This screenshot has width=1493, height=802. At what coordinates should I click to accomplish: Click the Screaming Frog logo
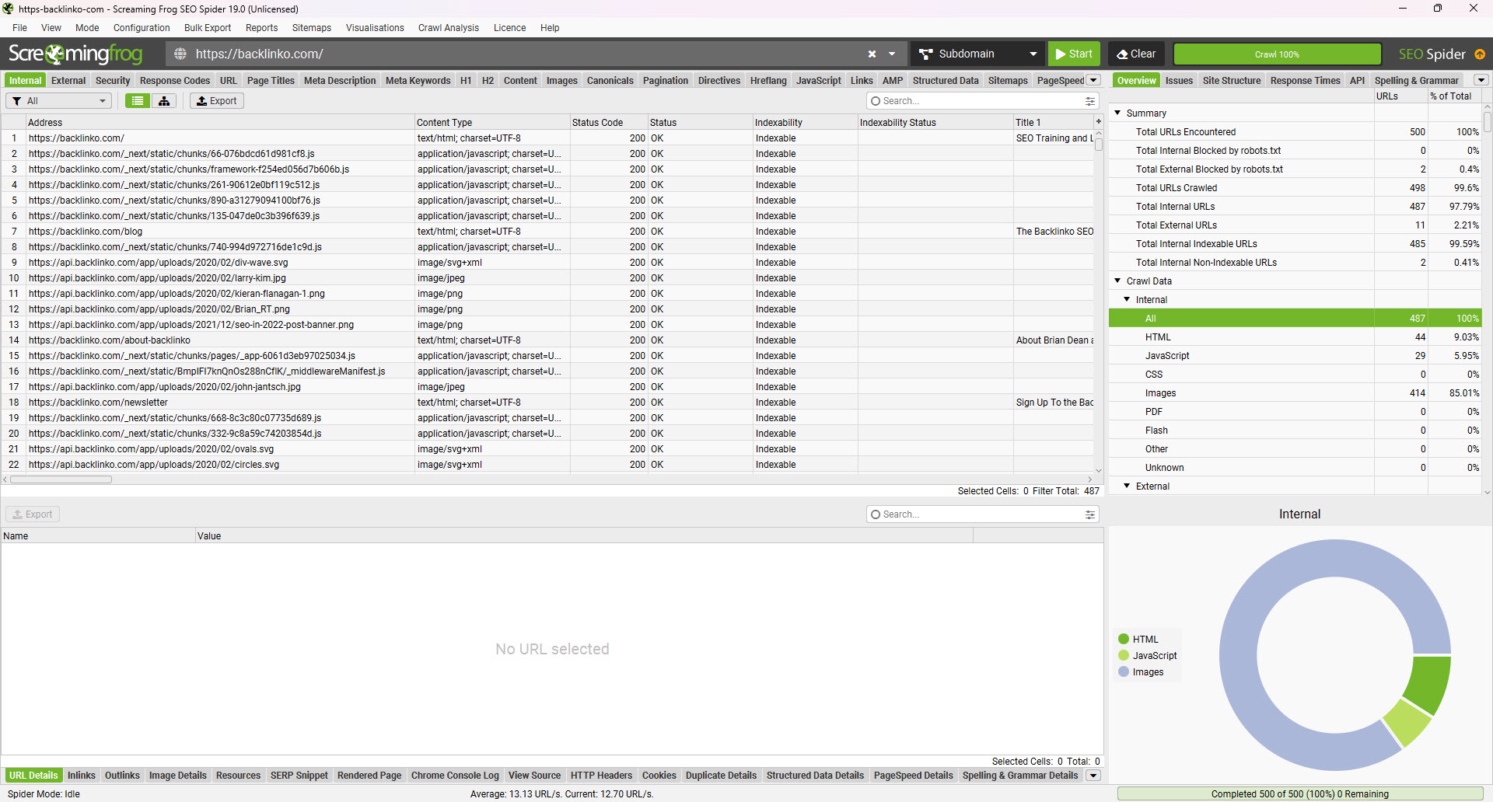click(x=75, y=54)
